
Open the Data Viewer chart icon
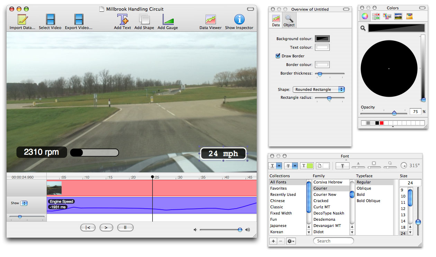click(x=210, y=19)
